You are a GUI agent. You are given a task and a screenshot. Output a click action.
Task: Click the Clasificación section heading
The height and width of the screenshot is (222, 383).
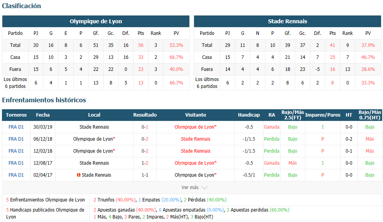[x=21, y=6]
